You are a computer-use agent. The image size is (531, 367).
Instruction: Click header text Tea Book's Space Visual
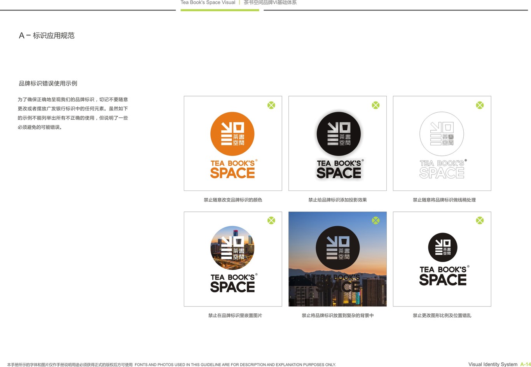208,2
